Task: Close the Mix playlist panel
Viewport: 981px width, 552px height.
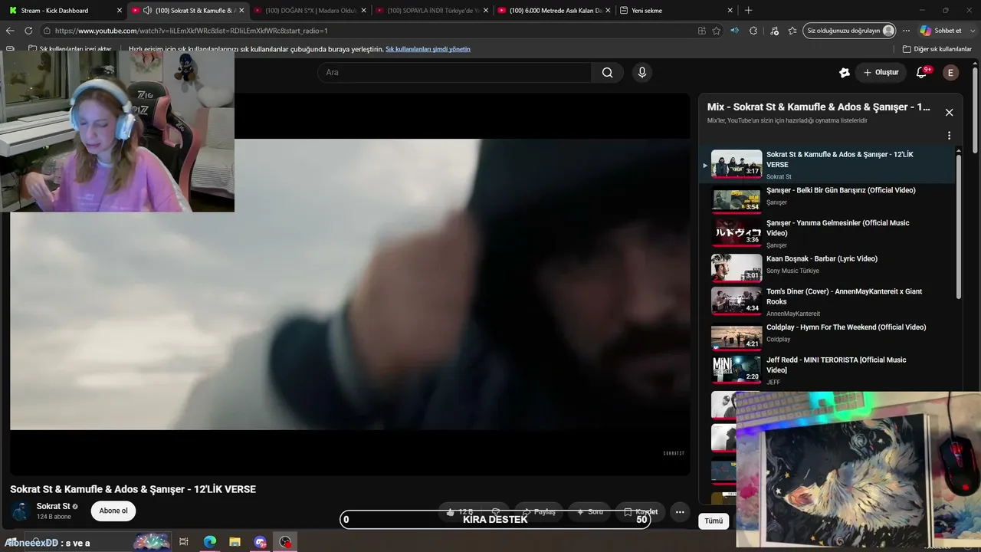Action: 949,112
